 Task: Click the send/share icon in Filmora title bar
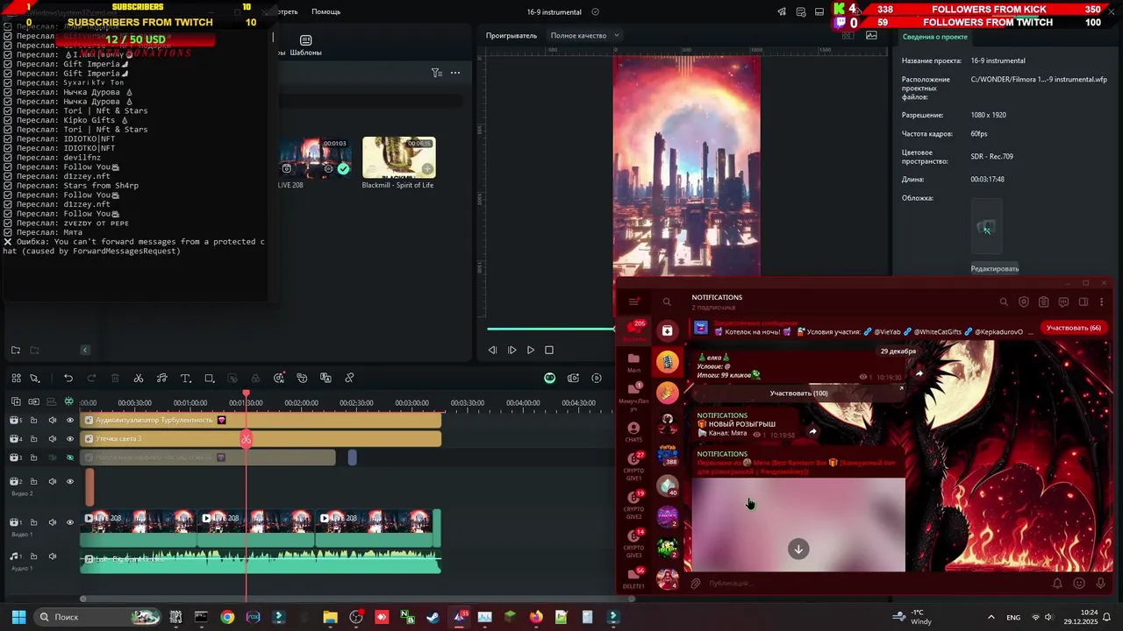point(782,12)
